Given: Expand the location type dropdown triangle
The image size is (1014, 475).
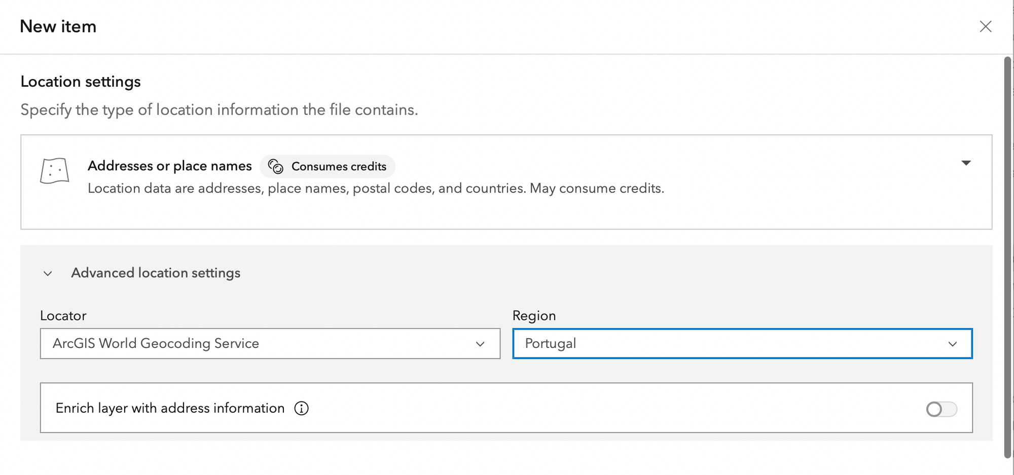Looking at the screenshot, I should [x=966, y=163].
